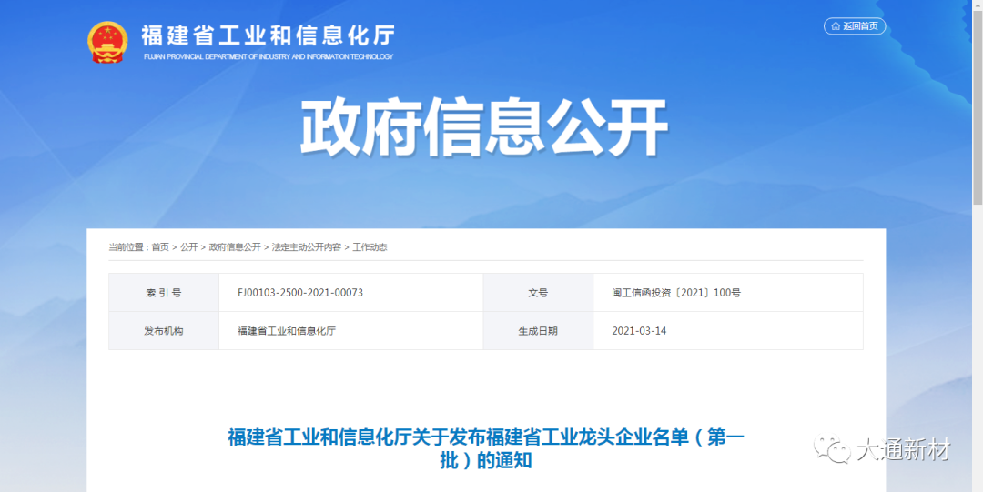Click the 返回首页 button
The image size is (983, 492).
point(855,26)
